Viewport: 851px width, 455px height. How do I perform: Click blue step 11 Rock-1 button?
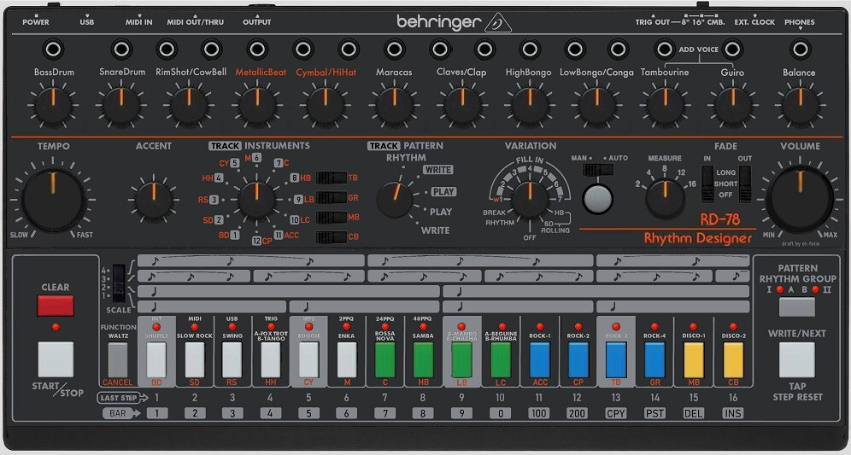[x=539, y=359]
